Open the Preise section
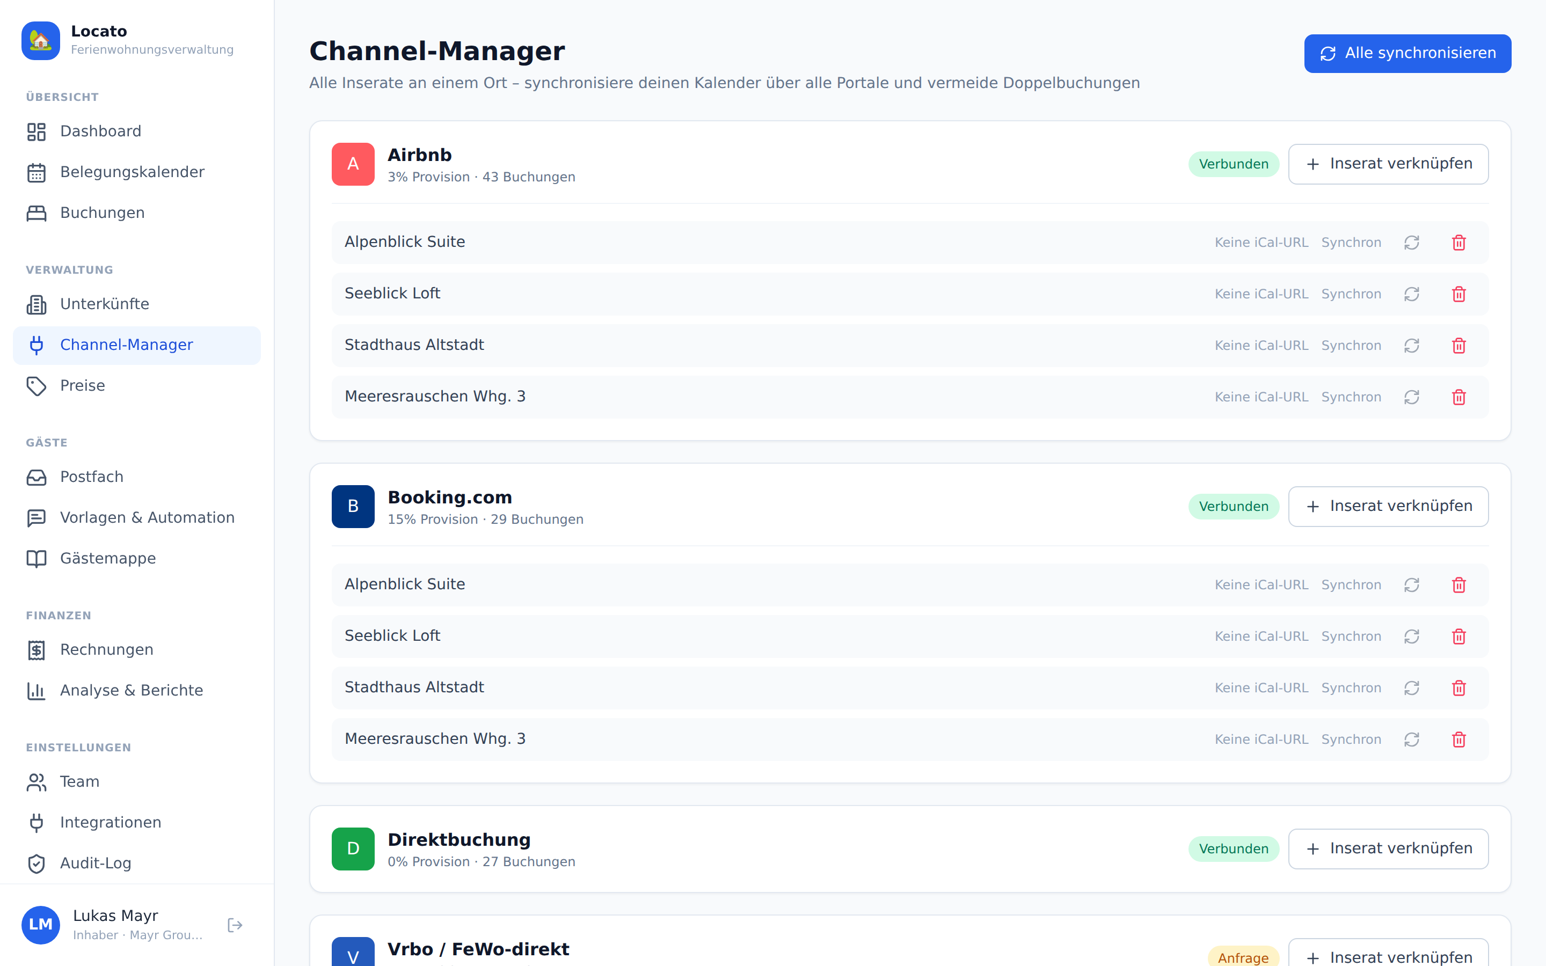 [x=137, y=386]
